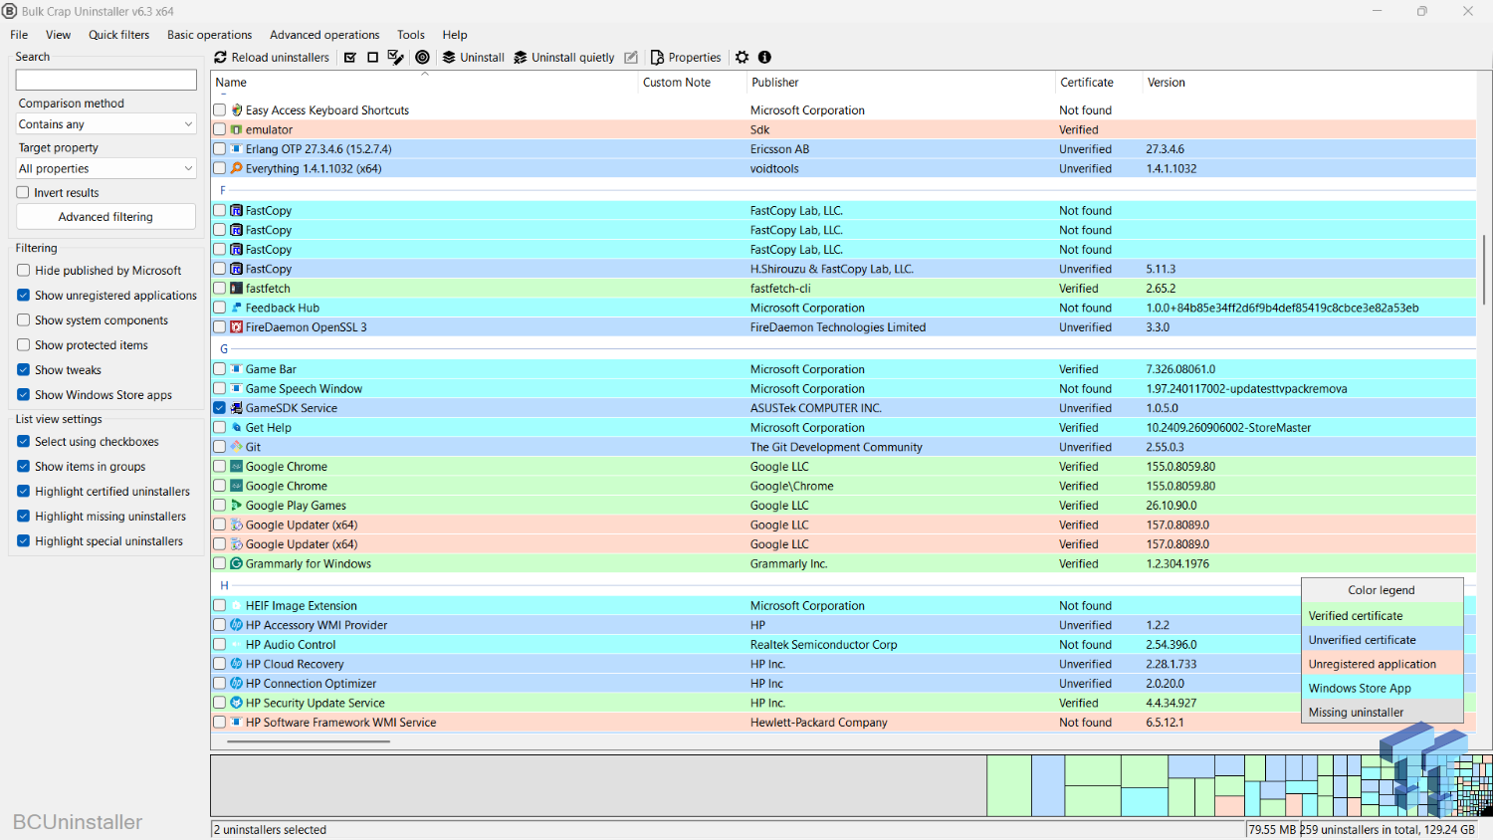Sort by the Certificate column header
This screenshot has height=840, width=1493.
pos(1098,83)
